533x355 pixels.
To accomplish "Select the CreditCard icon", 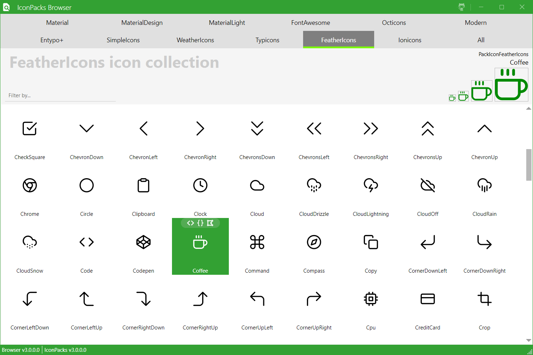I will [427, 299].
